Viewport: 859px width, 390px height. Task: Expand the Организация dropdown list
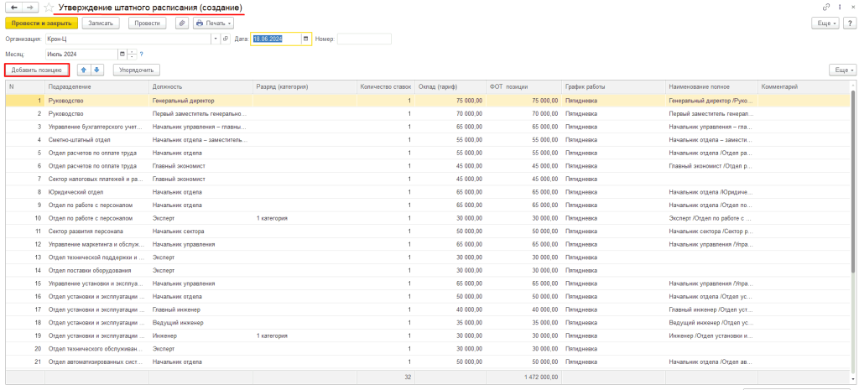click(216, 39)
